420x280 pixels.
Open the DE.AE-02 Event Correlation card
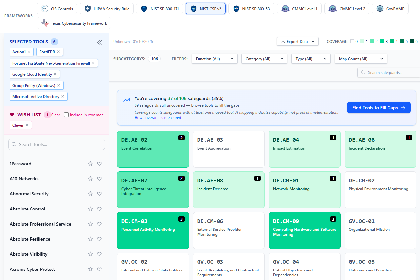(x=153, y=149)
